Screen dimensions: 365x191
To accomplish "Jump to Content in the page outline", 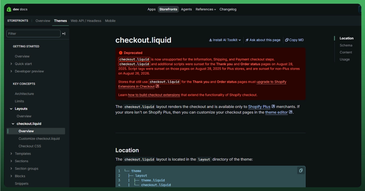I will [x=346, y=52].
